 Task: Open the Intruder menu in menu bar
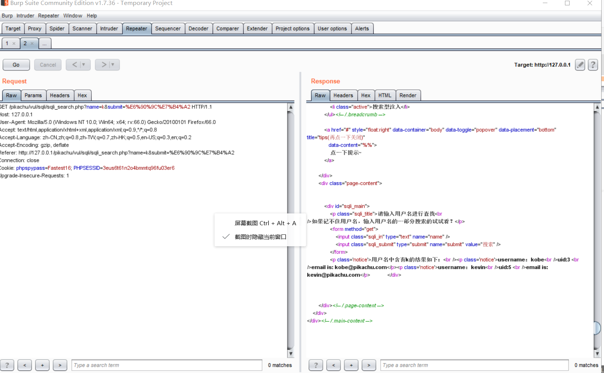click(25, 16)
